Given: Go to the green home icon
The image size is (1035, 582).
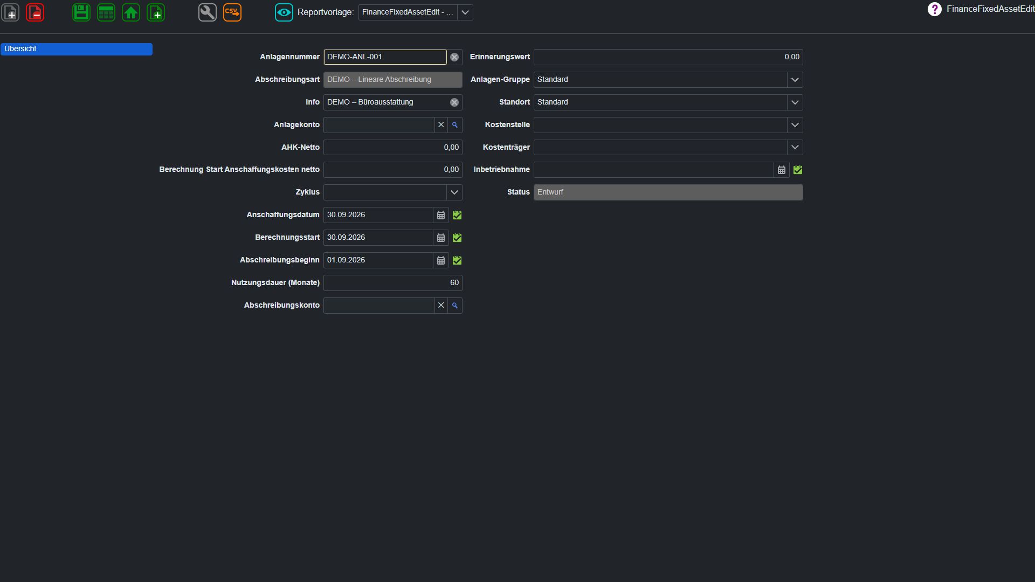Looking at the screenshot, I should 131,12.
